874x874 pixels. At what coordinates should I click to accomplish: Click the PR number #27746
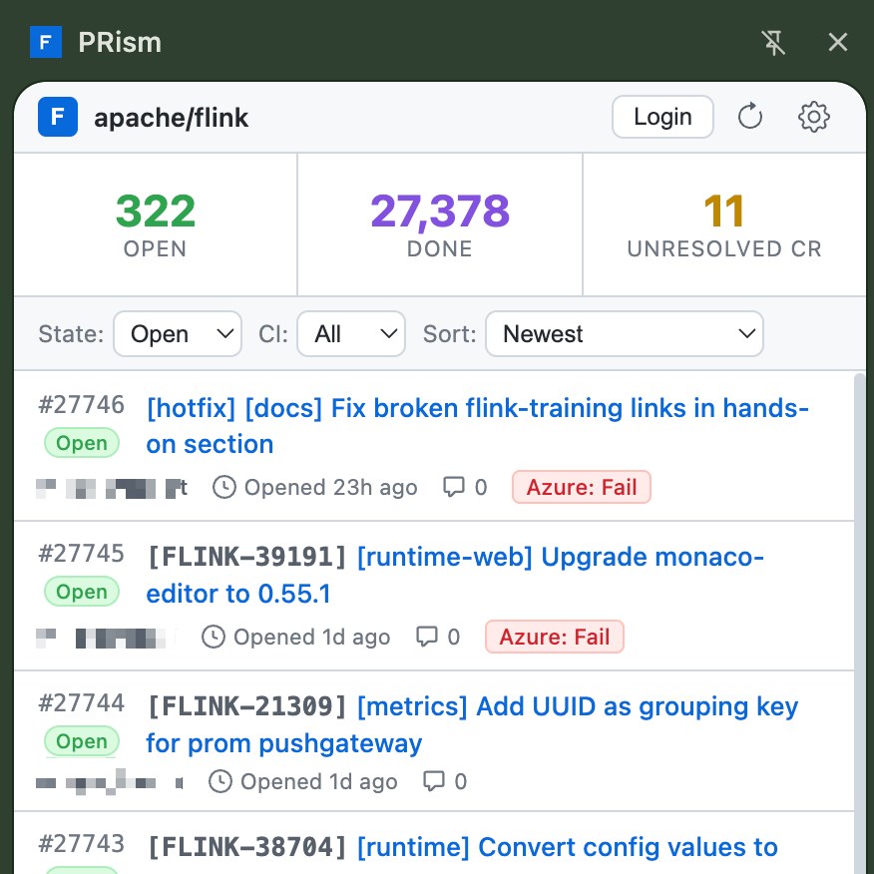(82, 405)
